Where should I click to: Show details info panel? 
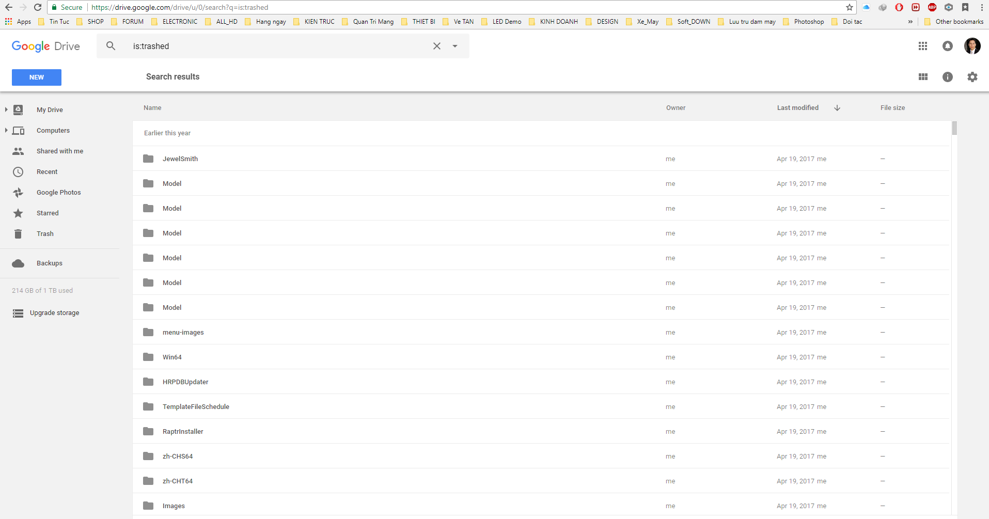coord(948,77)
